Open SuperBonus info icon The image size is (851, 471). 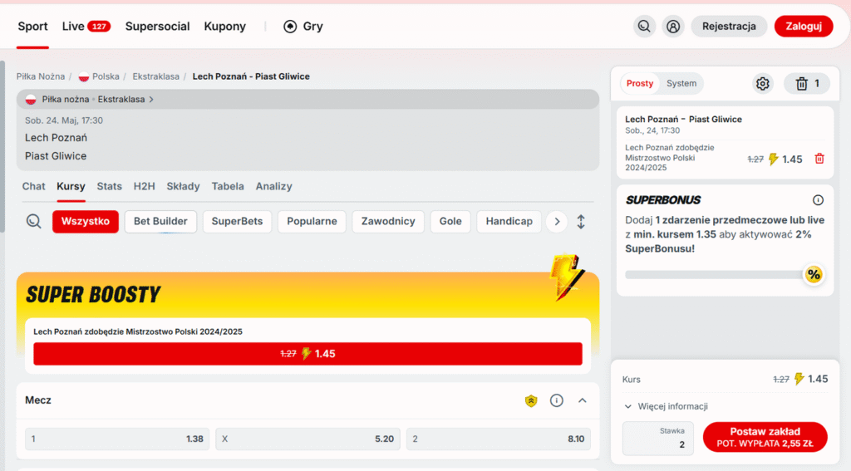pos(818,200)
